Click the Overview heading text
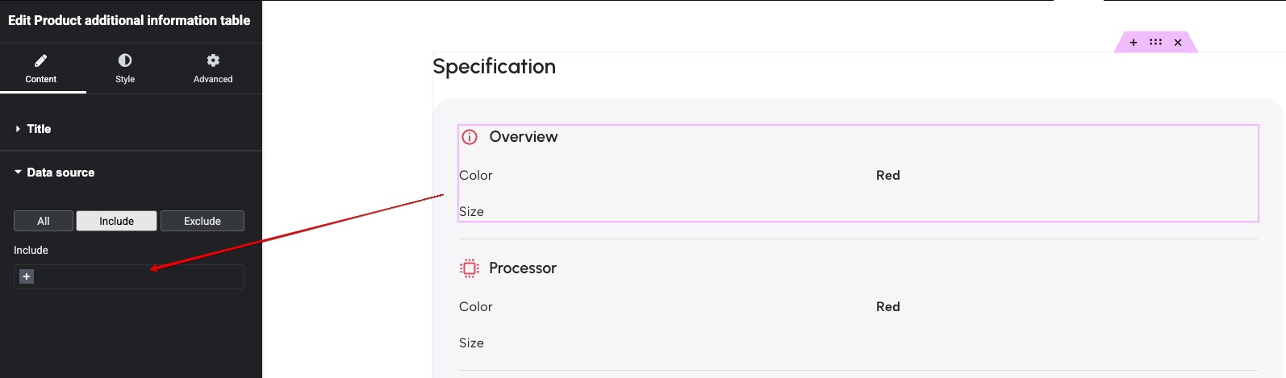The height and width of the screenshot is (378, 1286). (x=524, y=137)
